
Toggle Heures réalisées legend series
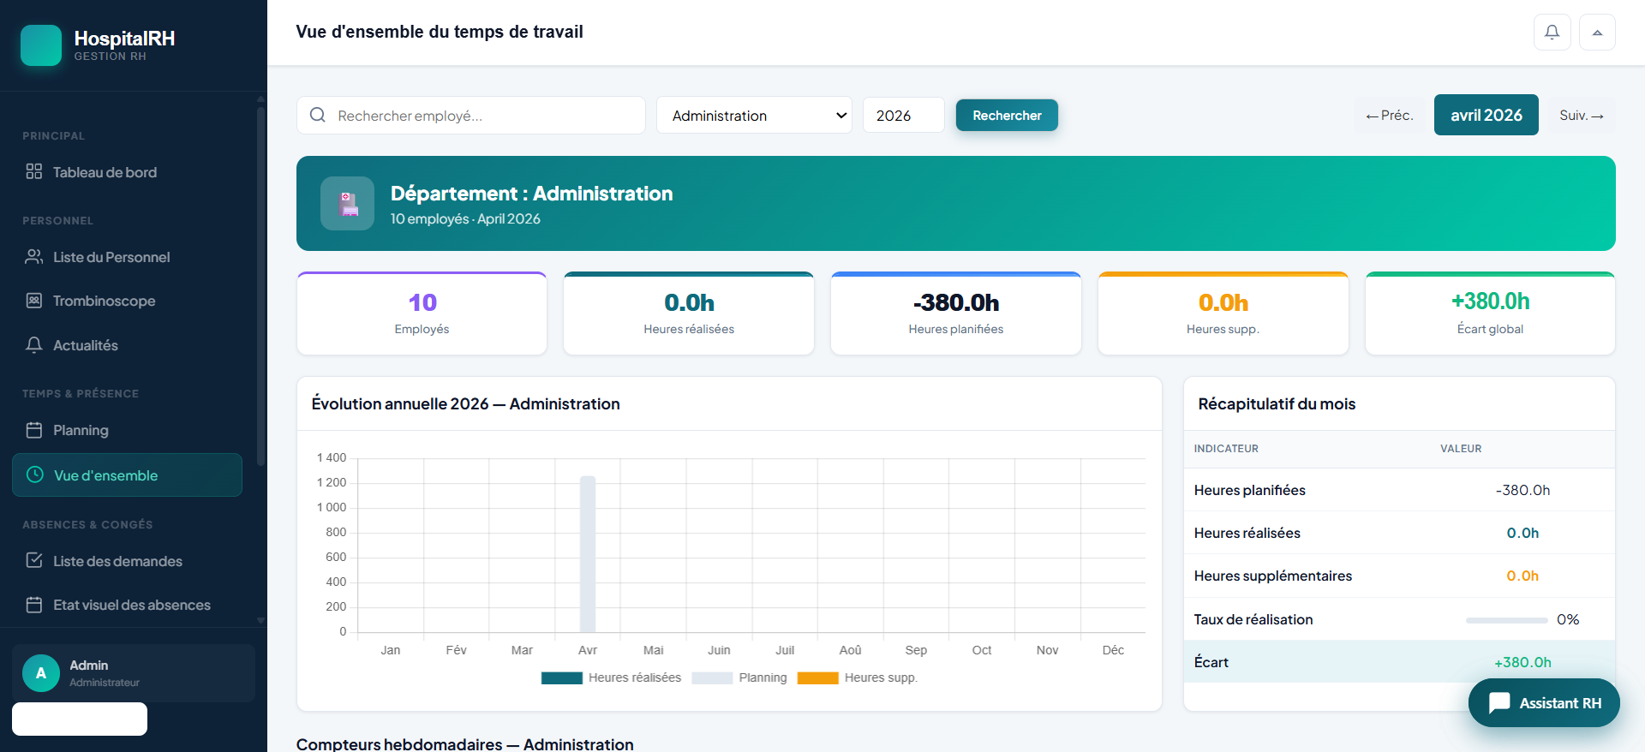pos(611,677)
